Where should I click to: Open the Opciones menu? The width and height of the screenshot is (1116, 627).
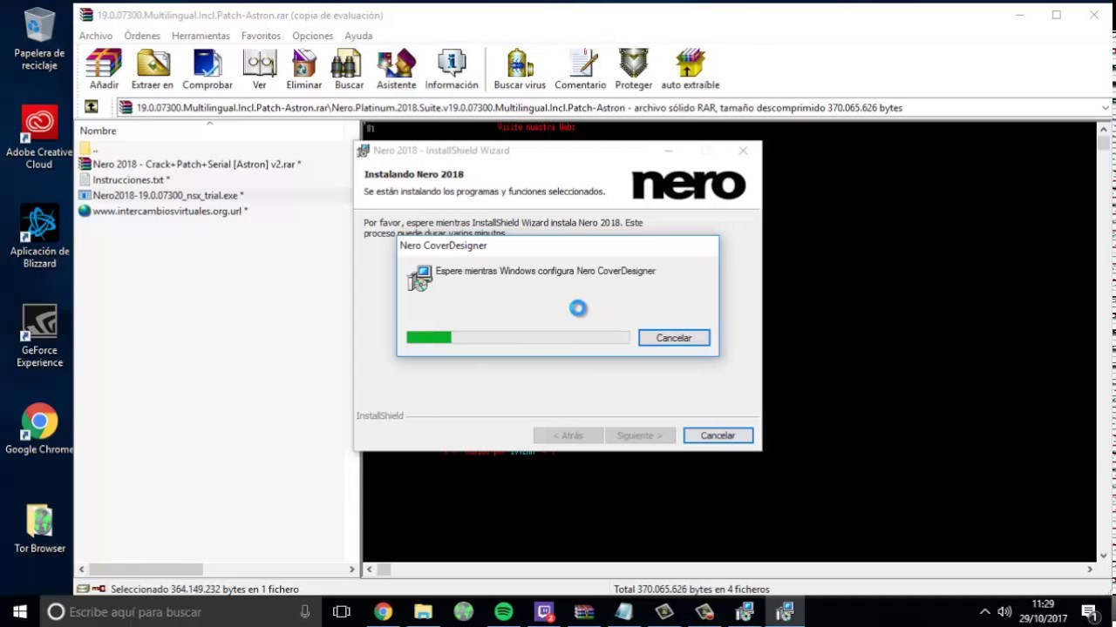tap(313, 36)
